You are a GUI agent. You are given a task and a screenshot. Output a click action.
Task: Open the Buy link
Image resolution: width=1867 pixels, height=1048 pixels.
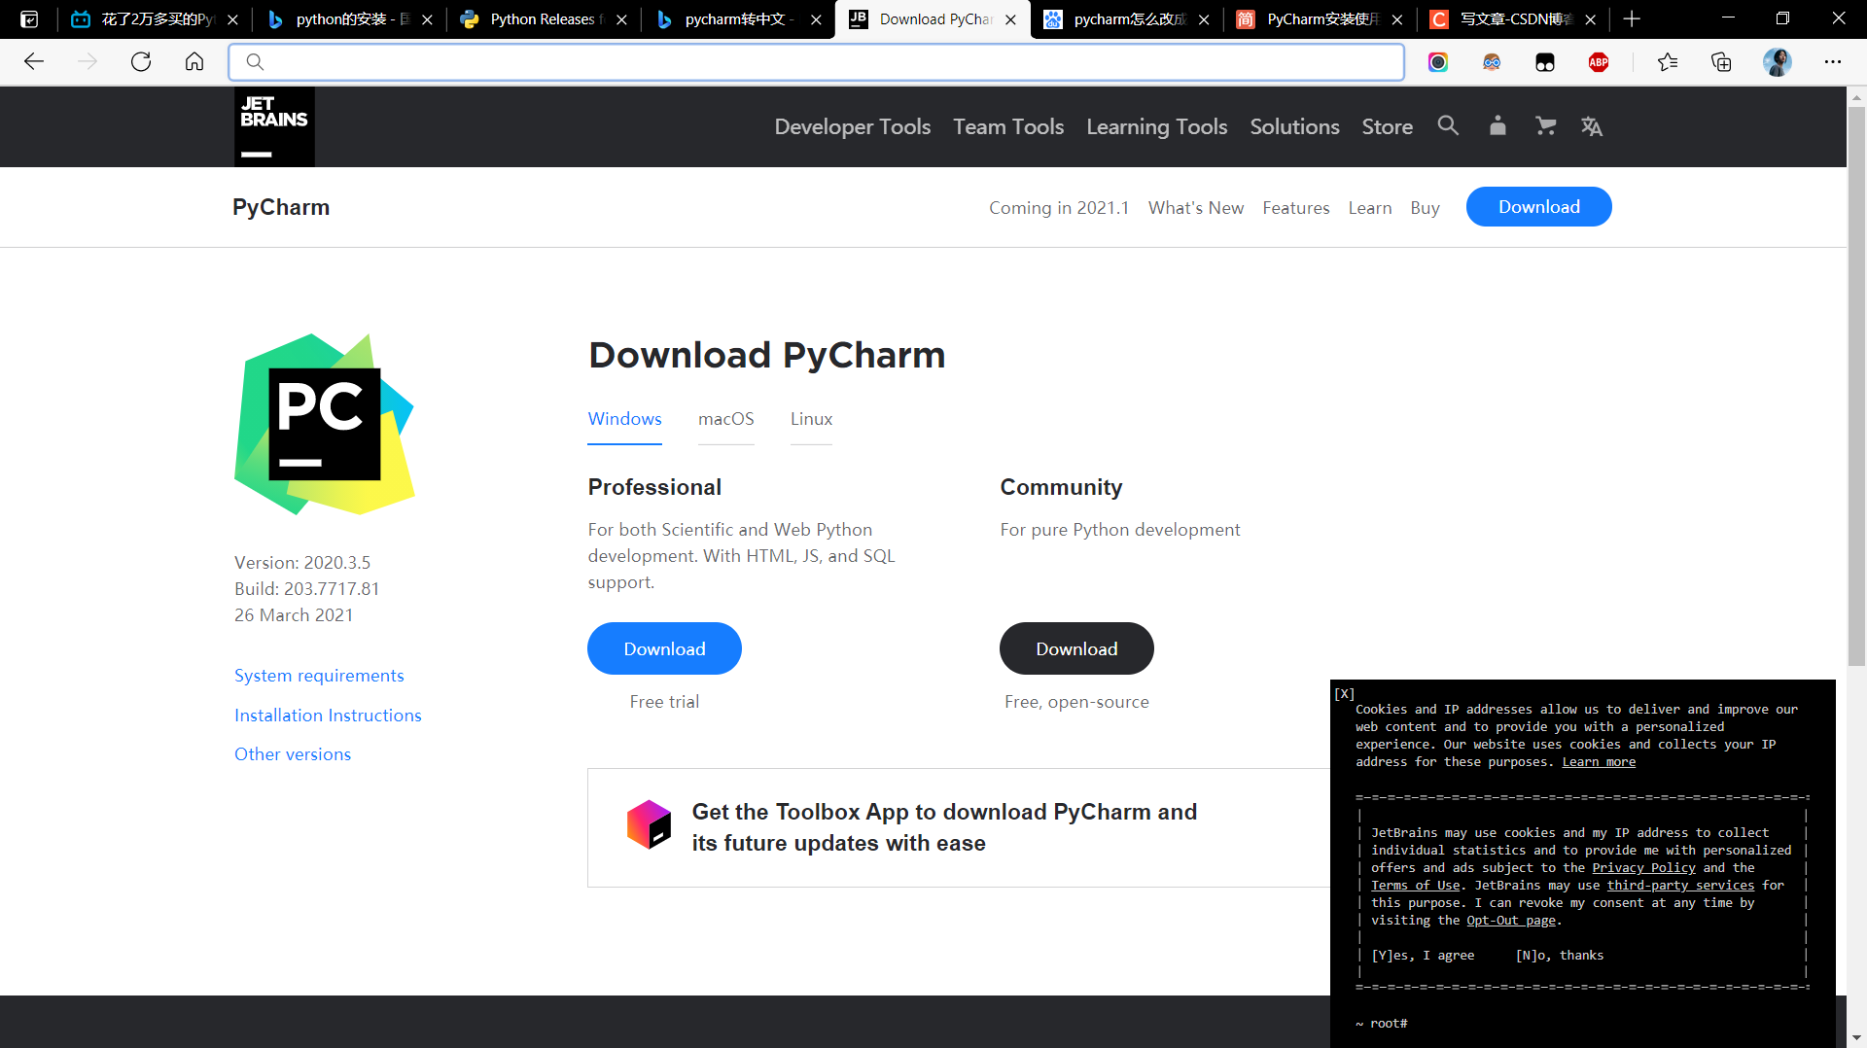coord(1425,208)
